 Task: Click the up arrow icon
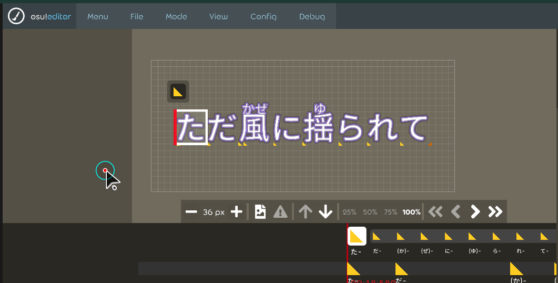(306, 212)
